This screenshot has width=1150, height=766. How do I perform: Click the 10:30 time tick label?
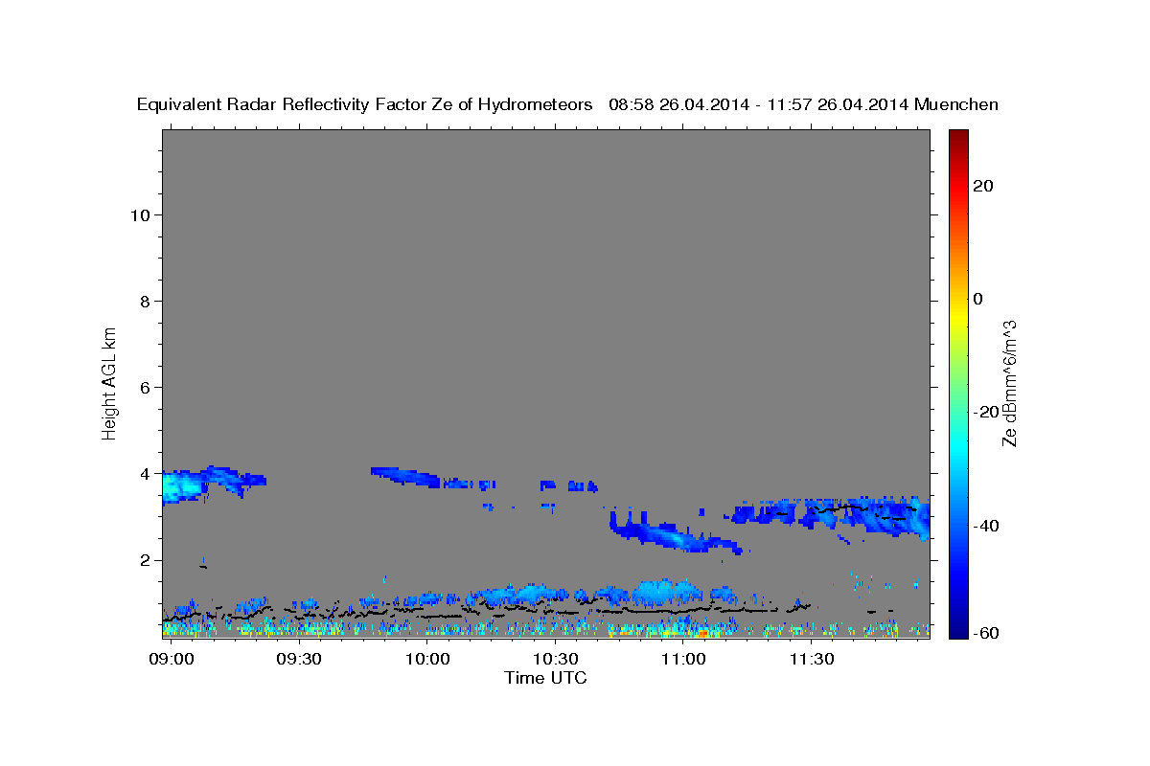click(555, 660)
